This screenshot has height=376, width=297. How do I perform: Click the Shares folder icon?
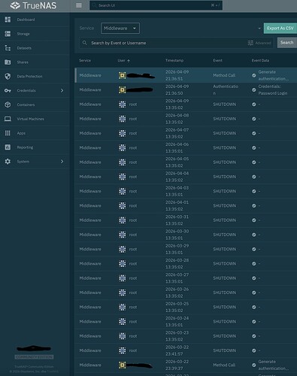tap(8, 62)
